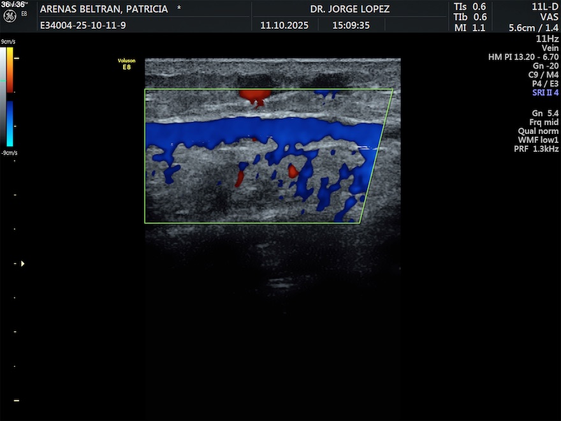Click the GE logo icon
The image size is (561, 421).
[10, 15]
